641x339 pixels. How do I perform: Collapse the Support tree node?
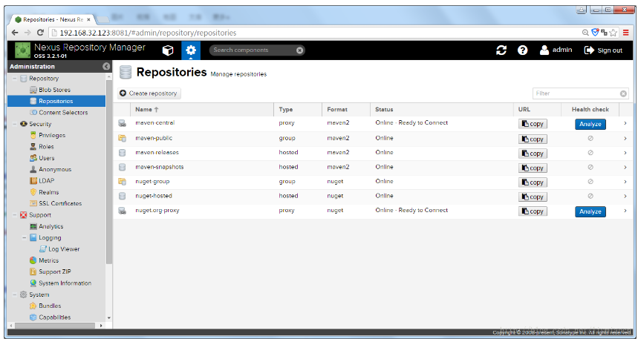[15, 215]
